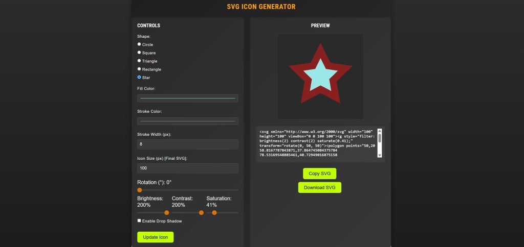Click the PREVIEW panel heading

coord(320,26)
